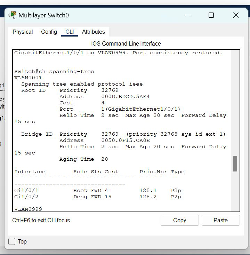The image size is (250, 255).
Task: Close the Multilayer Switch0 window
Action: pyautogui.click(x=236, y=15)
